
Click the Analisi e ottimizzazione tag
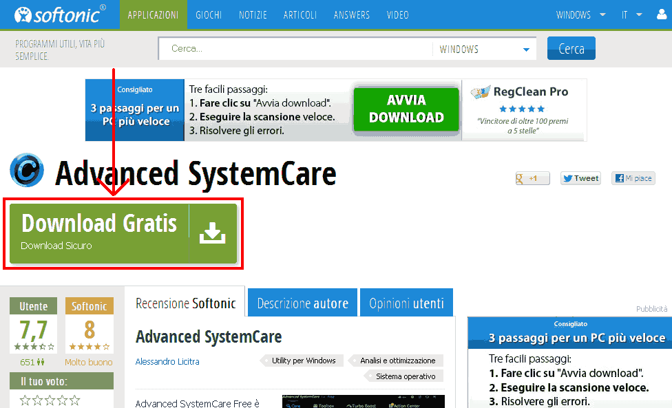pos(396,361)
